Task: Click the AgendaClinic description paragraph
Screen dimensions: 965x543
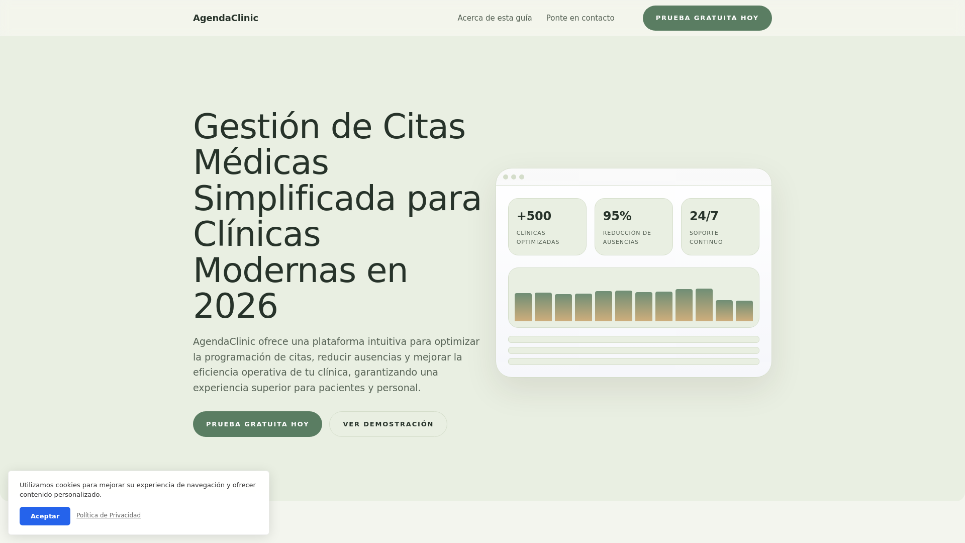Action: tap(337, 365)
